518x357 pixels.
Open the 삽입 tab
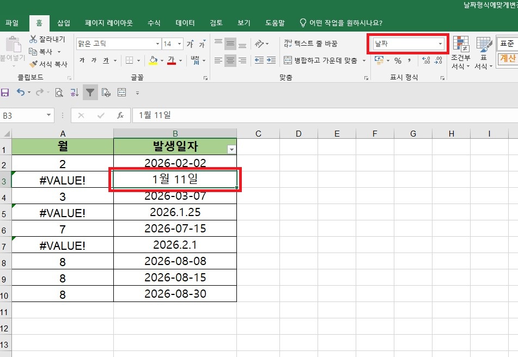click(x=63, y=23)
